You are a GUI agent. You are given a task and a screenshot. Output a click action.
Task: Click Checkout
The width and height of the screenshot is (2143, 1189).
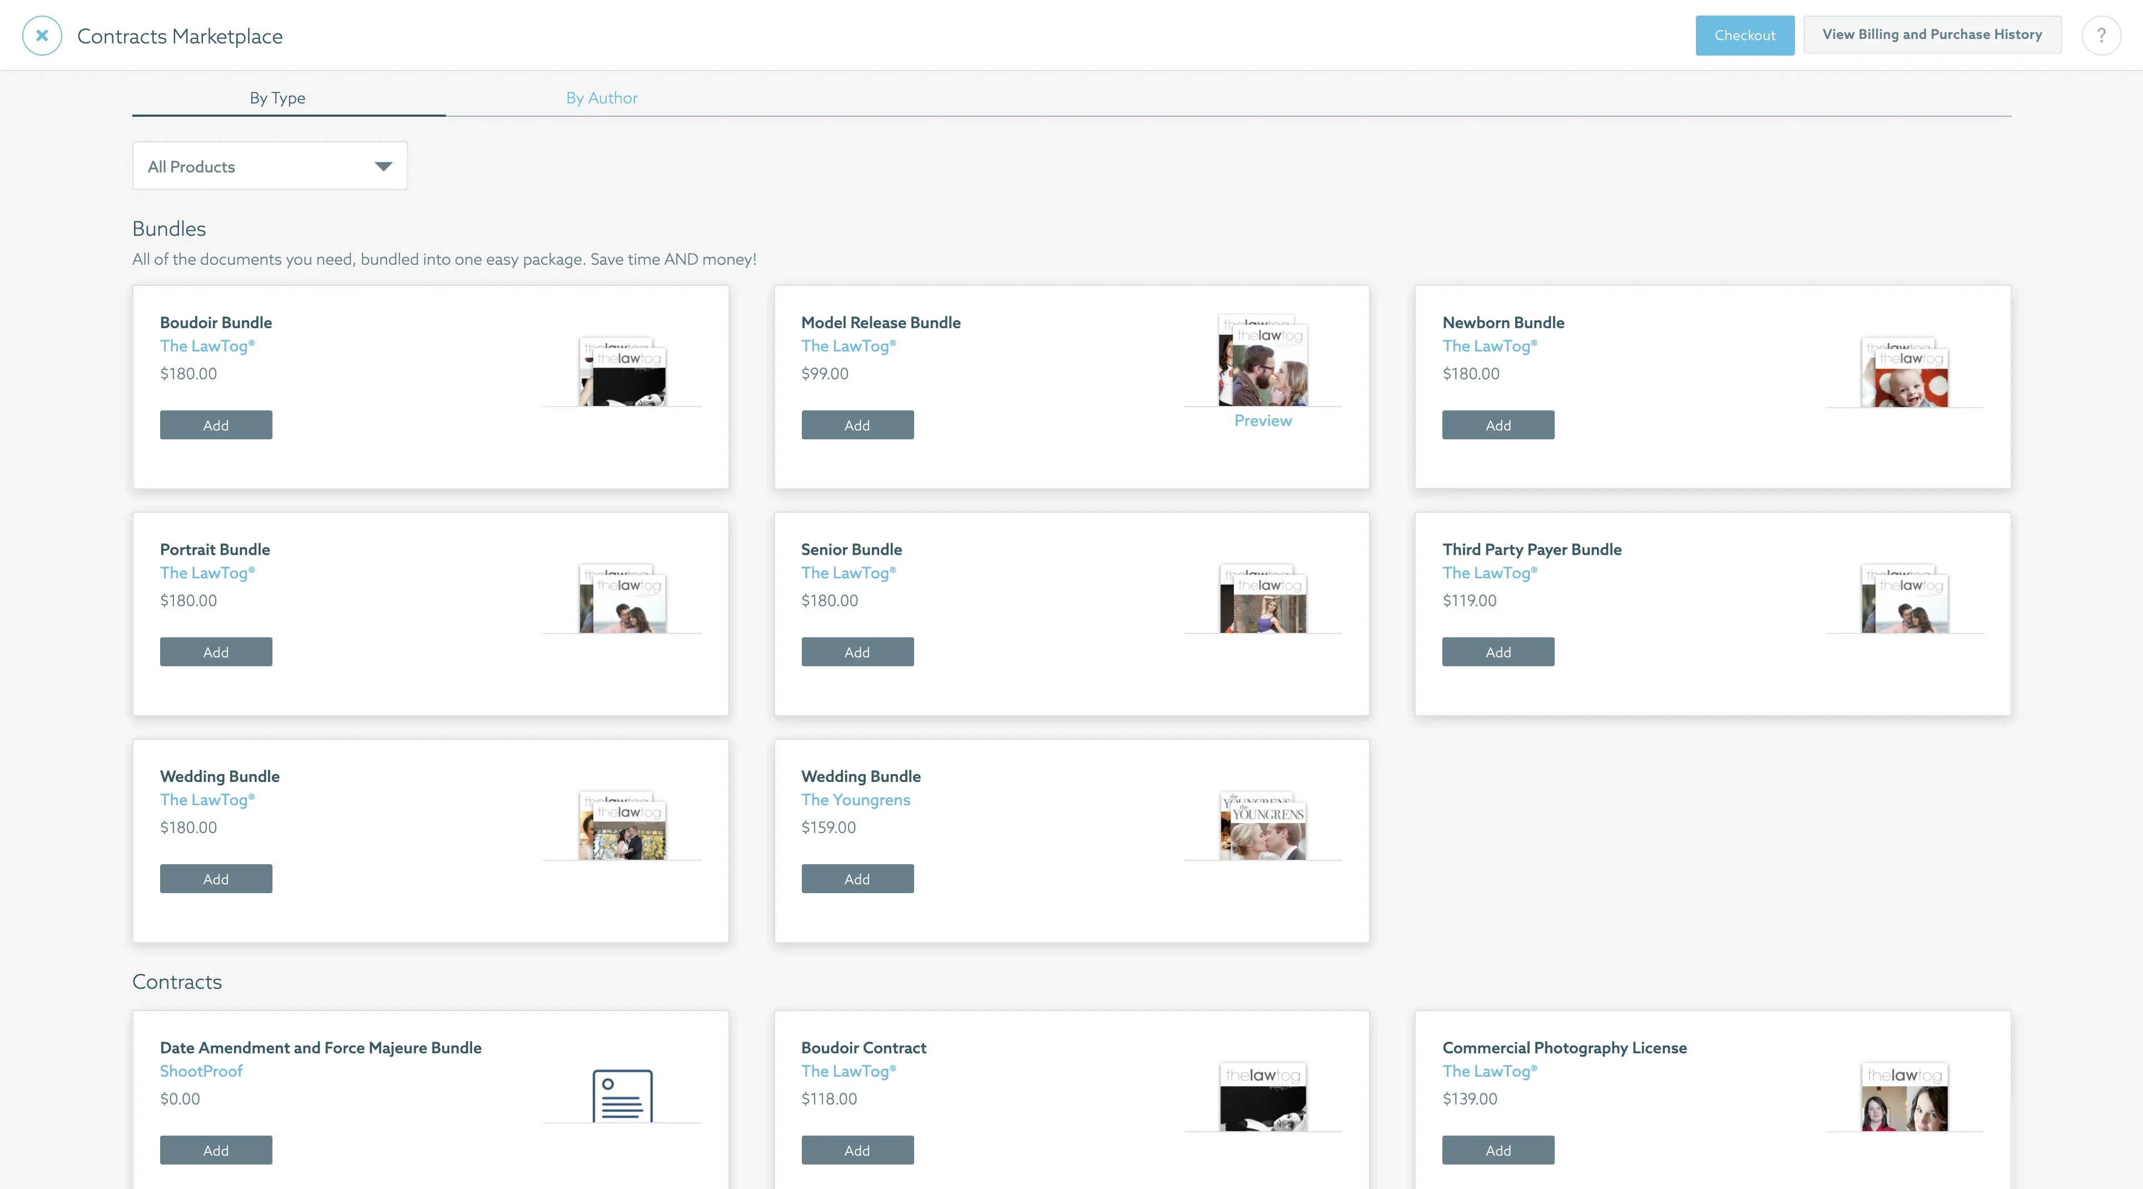1744,35
